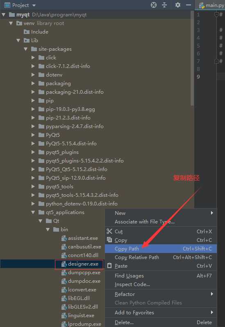Expand the pyqt5_tools folder
This screenshot has height=327, width=225.
point(33,187)
